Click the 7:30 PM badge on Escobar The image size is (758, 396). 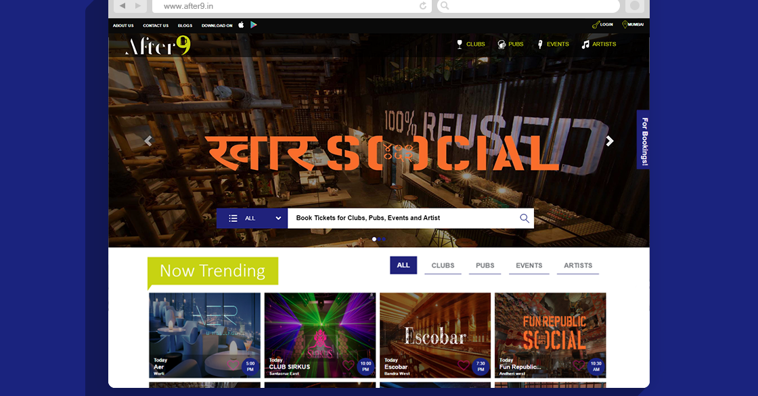[481, 366]
